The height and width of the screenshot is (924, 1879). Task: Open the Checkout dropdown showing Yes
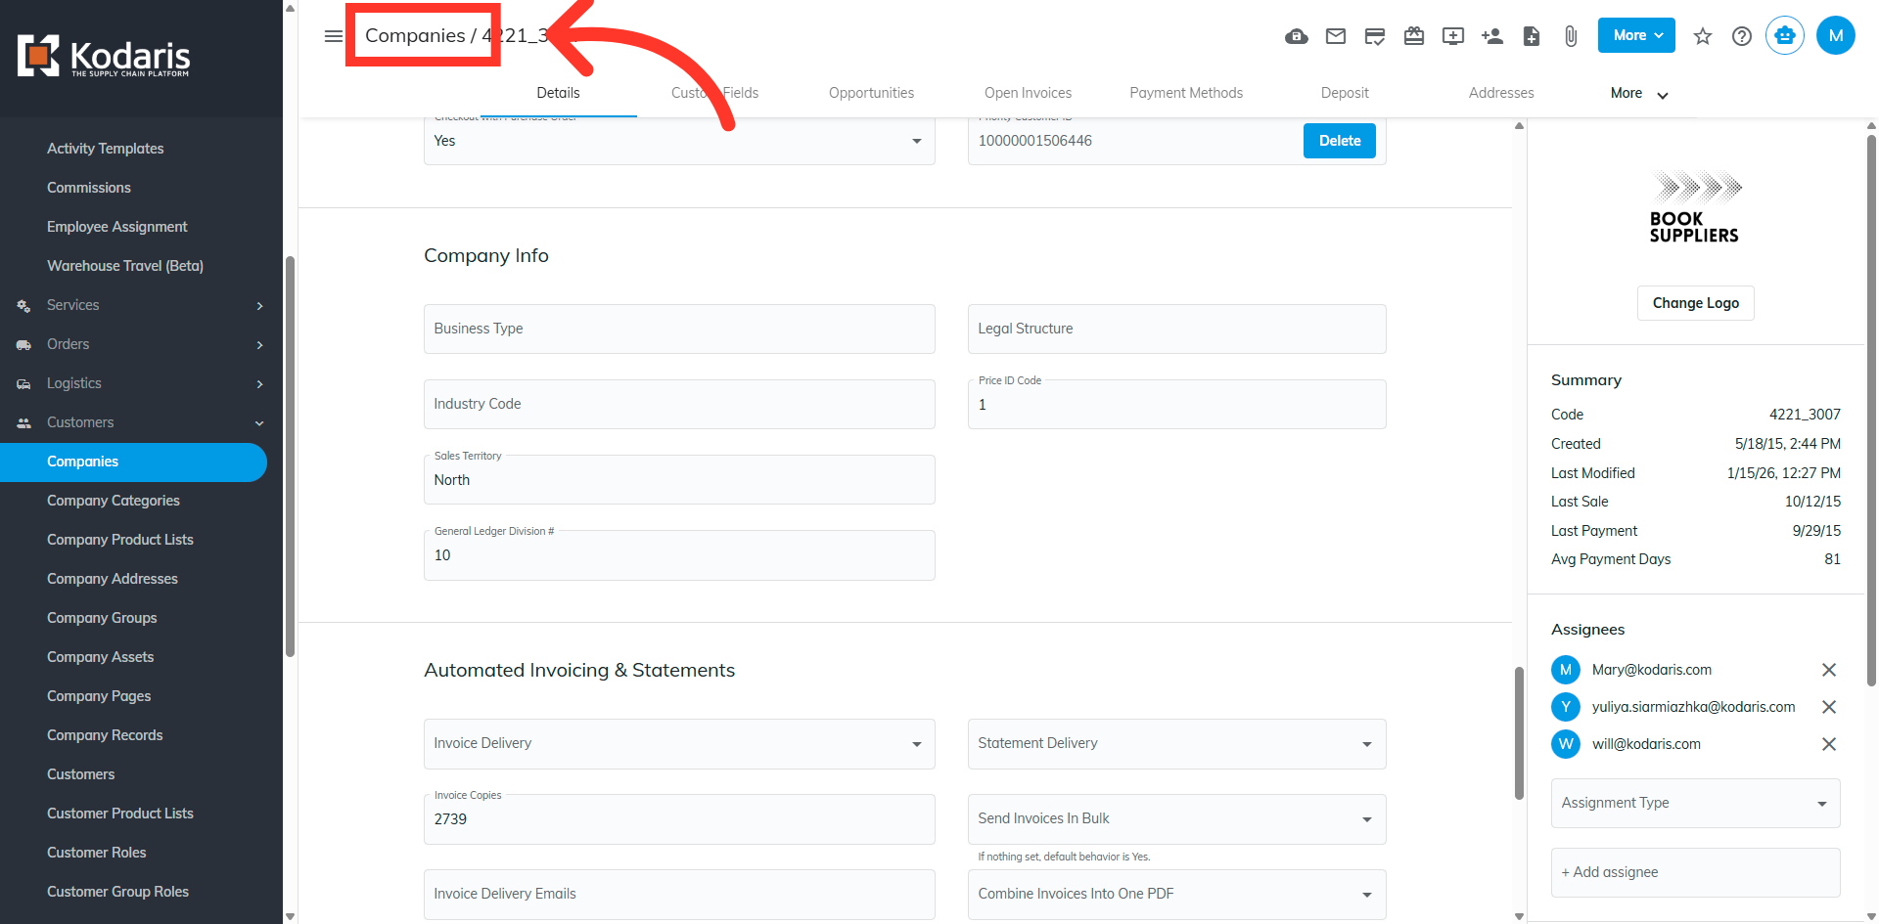tap(679, 141)
